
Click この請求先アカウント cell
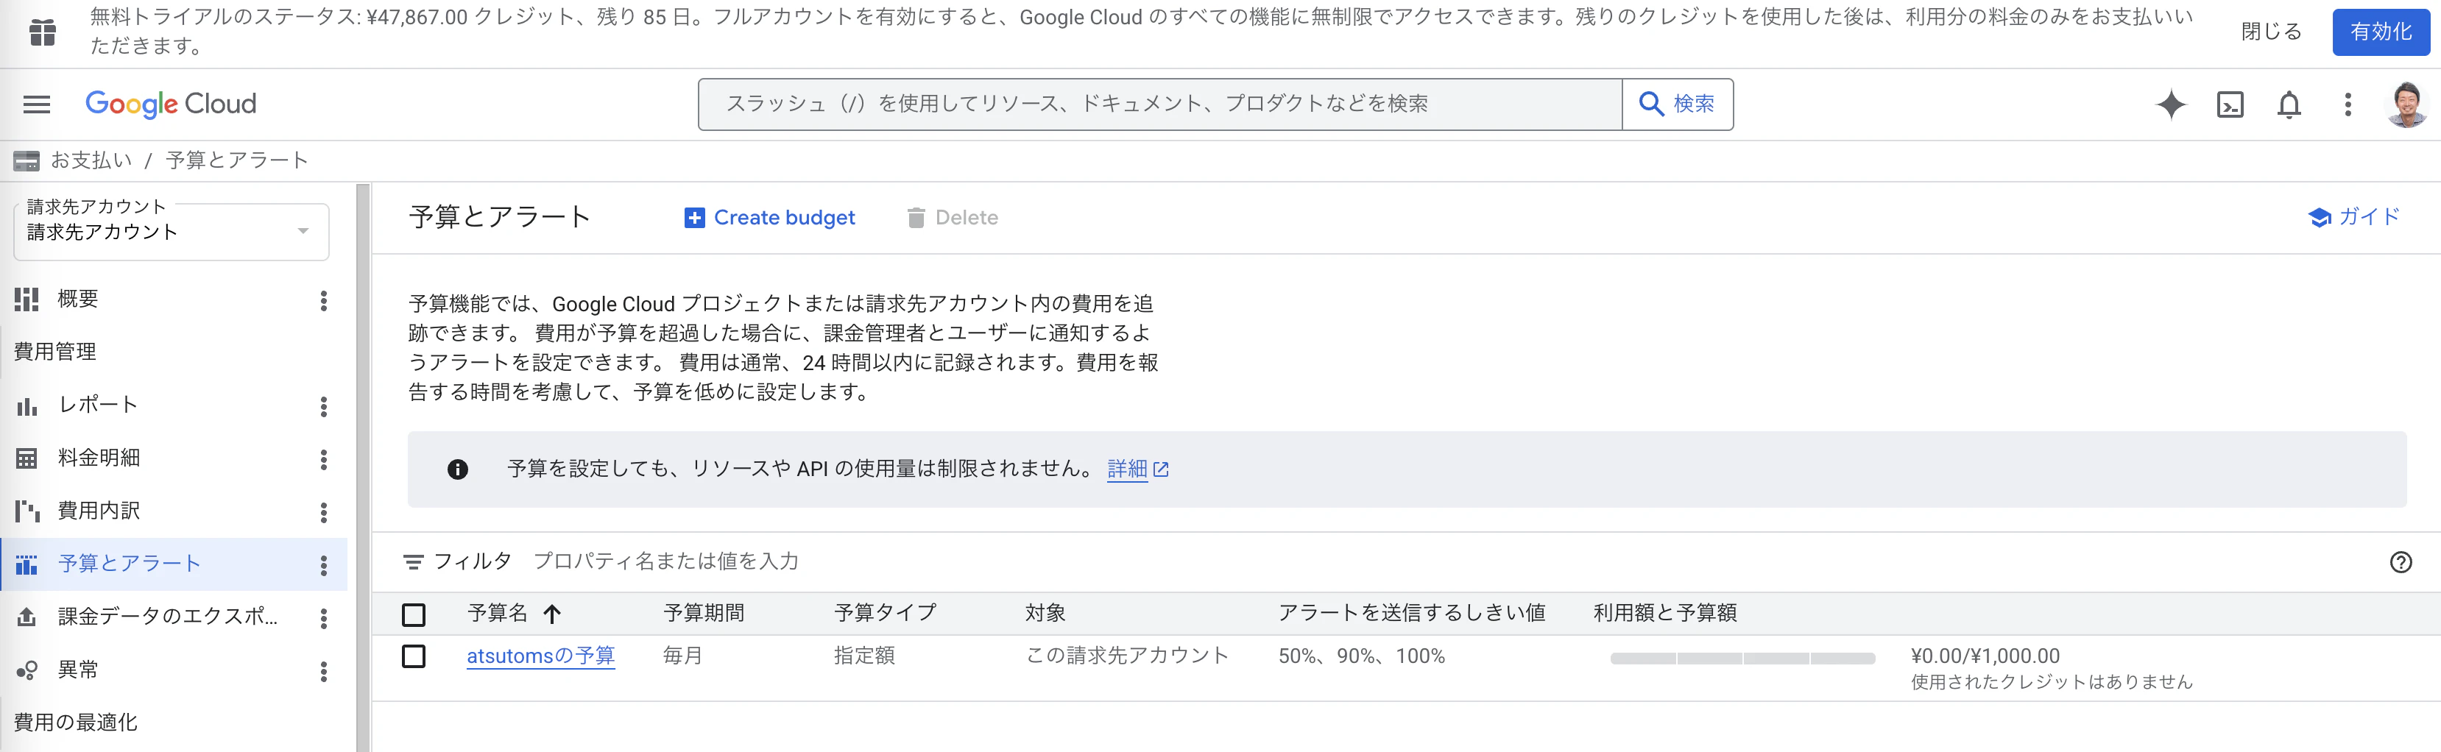tap(1128, 656)
